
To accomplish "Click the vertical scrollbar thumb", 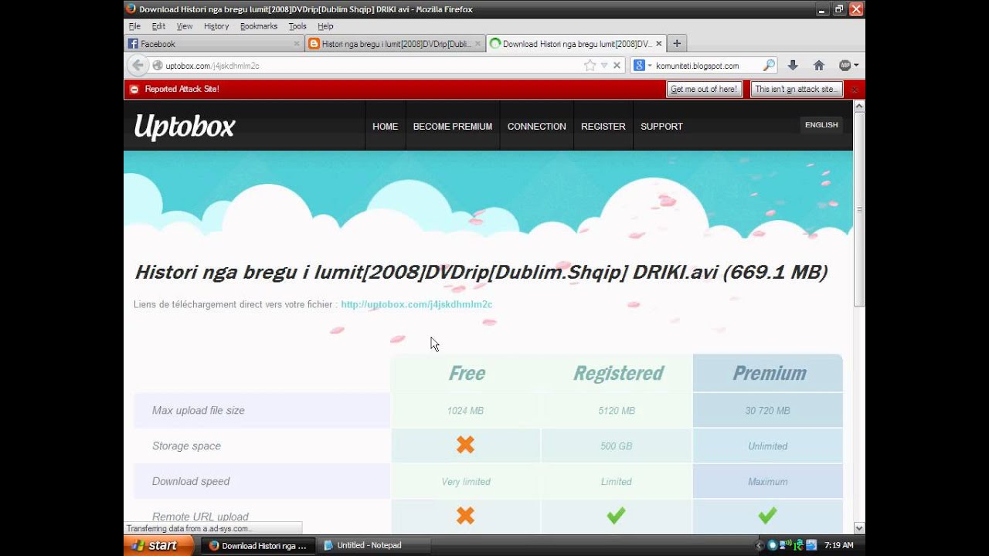I will point(859,208).
